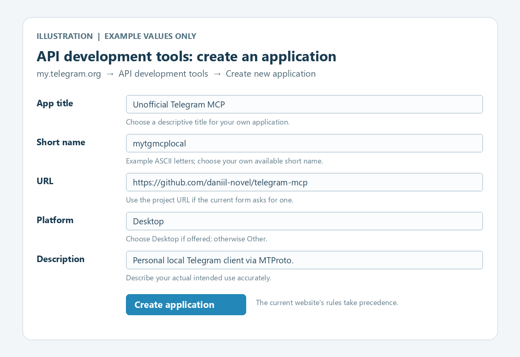Click hint 'Choose a descriptive title for your own application.'
Screen dimensions: 520x357
208,122
